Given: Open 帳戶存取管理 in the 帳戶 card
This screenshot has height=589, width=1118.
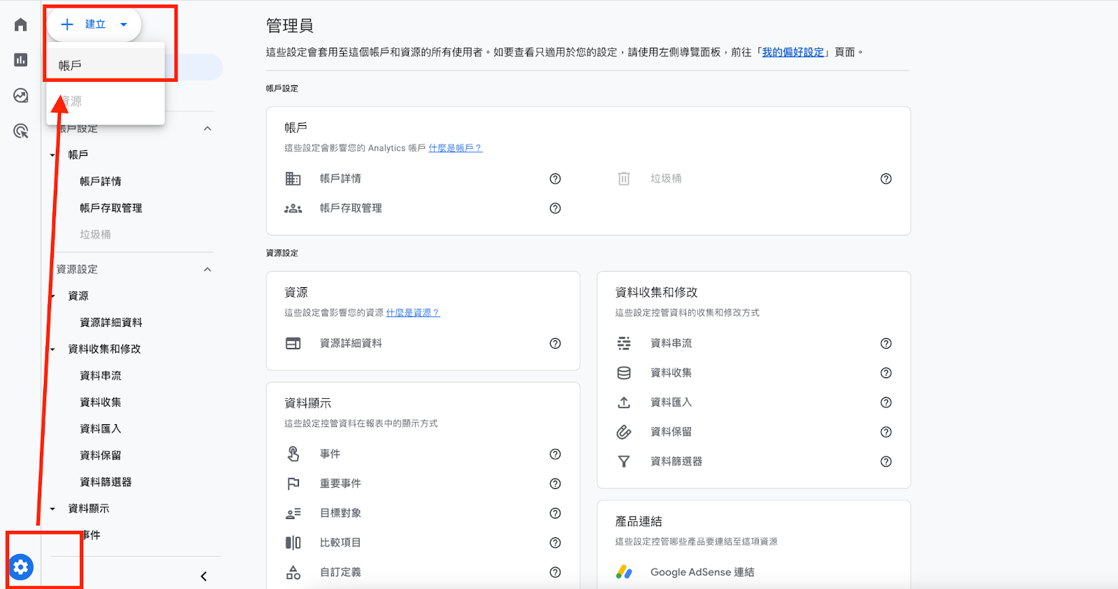Looking at the screenshot, I should point(351,208).
